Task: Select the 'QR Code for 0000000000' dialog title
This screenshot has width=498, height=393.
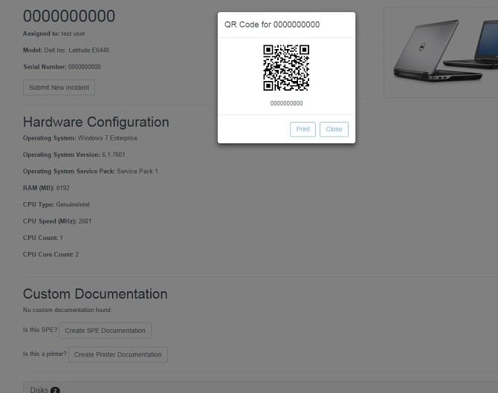Action: point(272,25)
